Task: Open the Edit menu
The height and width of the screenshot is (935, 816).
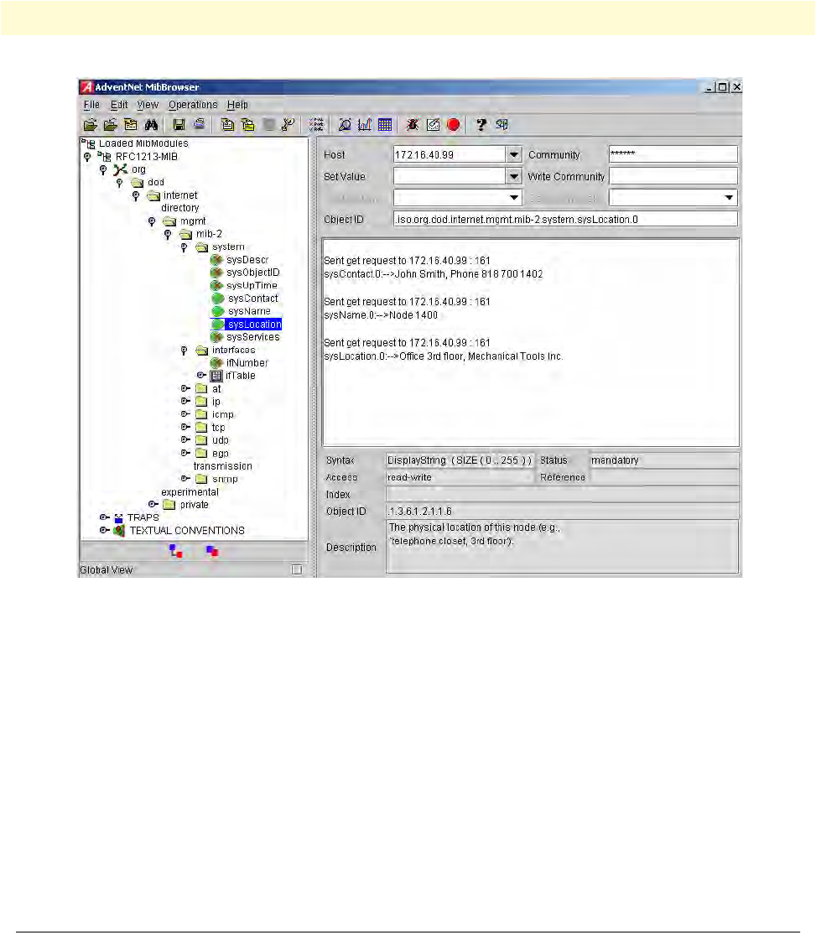Action: click(119, 105)
